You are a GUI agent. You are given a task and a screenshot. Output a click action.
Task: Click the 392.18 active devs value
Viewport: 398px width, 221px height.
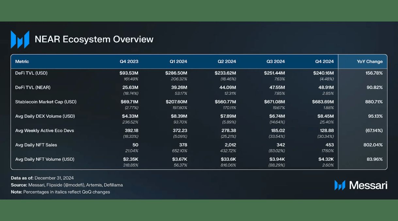(x=131, y=131)
